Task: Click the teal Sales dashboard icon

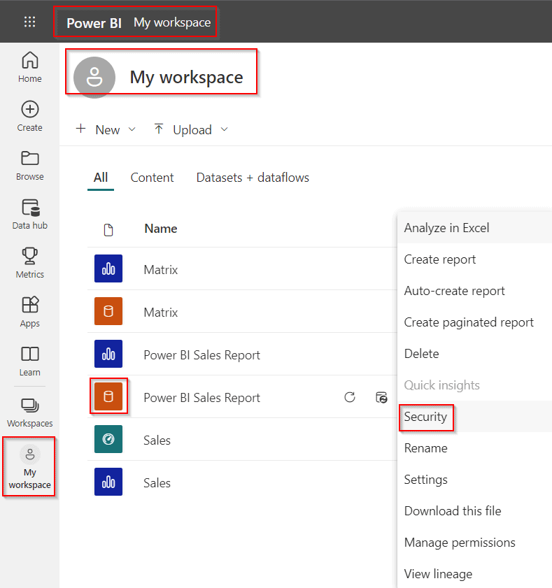Action: (x=108, y=439)
